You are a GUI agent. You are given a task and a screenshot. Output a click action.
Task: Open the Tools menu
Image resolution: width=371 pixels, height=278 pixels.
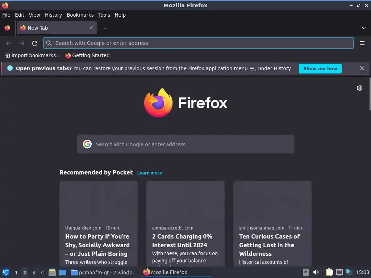pyautogui.click(x=104, y=15)
